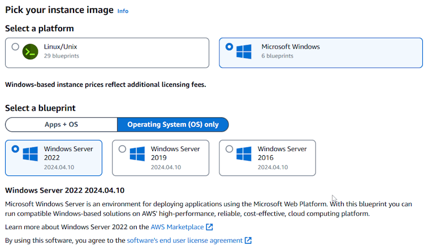Image resolution: width=441 pixels, height=250 pixels.
Task: Click the Windows Server 2019 logo icon
Action: [x=137, y=153]
